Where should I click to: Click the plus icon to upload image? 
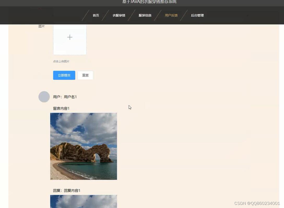point(70,37)
